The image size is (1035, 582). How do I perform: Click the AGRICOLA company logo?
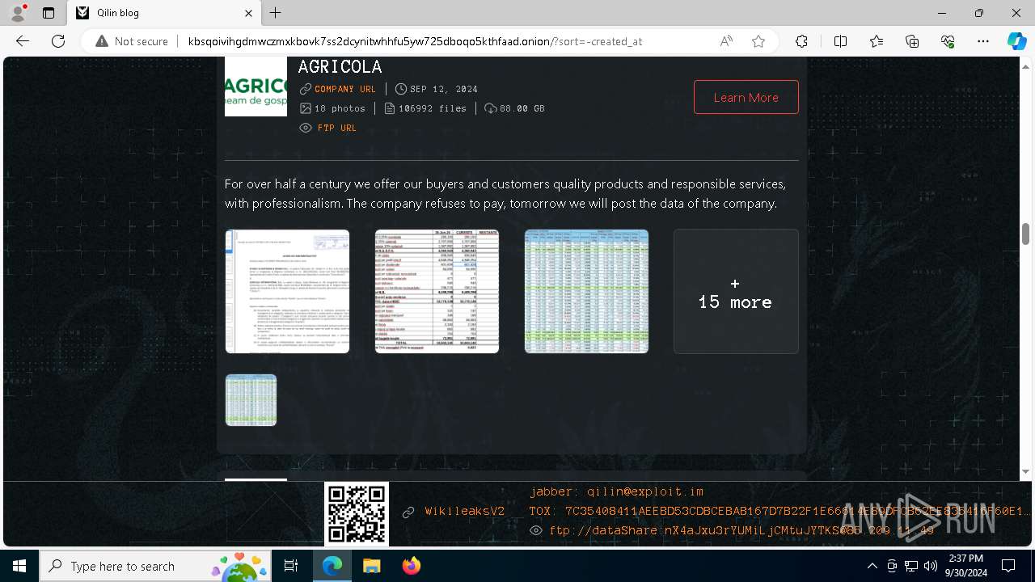point(256,86)
